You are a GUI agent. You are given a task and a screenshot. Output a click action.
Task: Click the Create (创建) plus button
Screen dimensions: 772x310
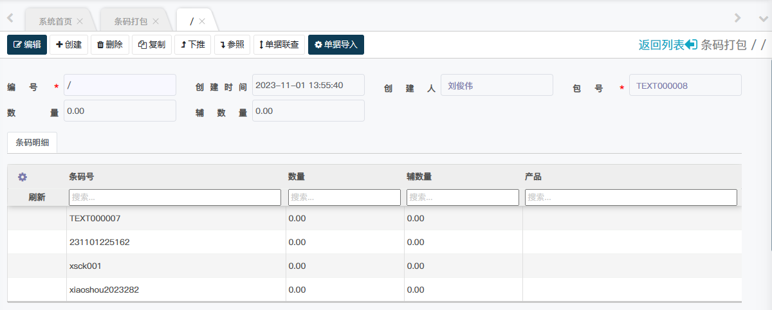[x=69, y=45]
